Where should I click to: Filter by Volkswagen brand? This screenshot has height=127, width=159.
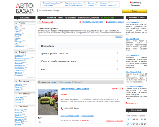click(x=20, y=46)
